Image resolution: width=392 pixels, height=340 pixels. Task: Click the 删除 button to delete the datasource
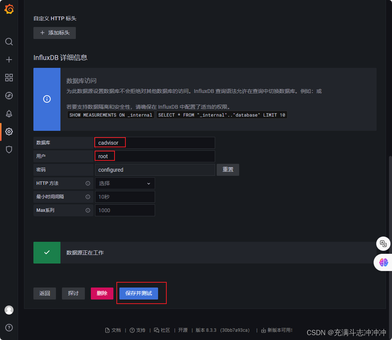coord(102,294)
